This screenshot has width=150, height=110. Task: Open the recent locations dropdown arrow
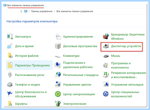coord(17,11)
